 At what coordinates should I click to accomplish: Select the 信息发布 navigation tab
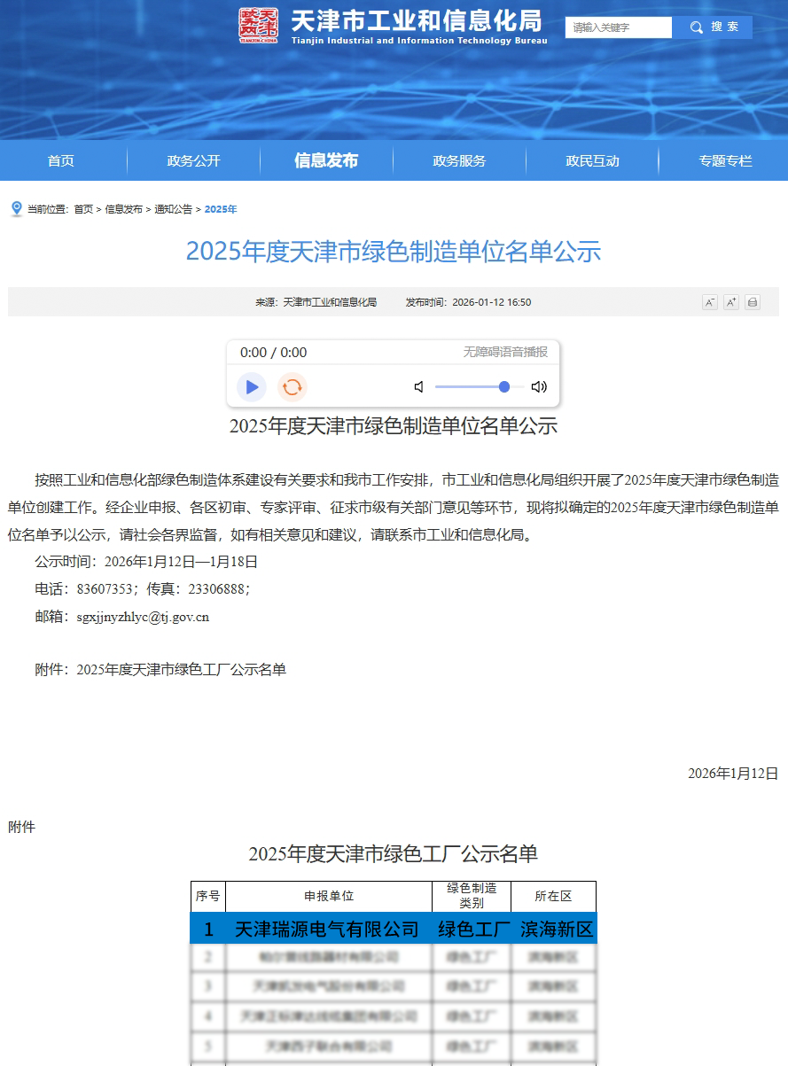pyautogui.click(x=326, y=161)
